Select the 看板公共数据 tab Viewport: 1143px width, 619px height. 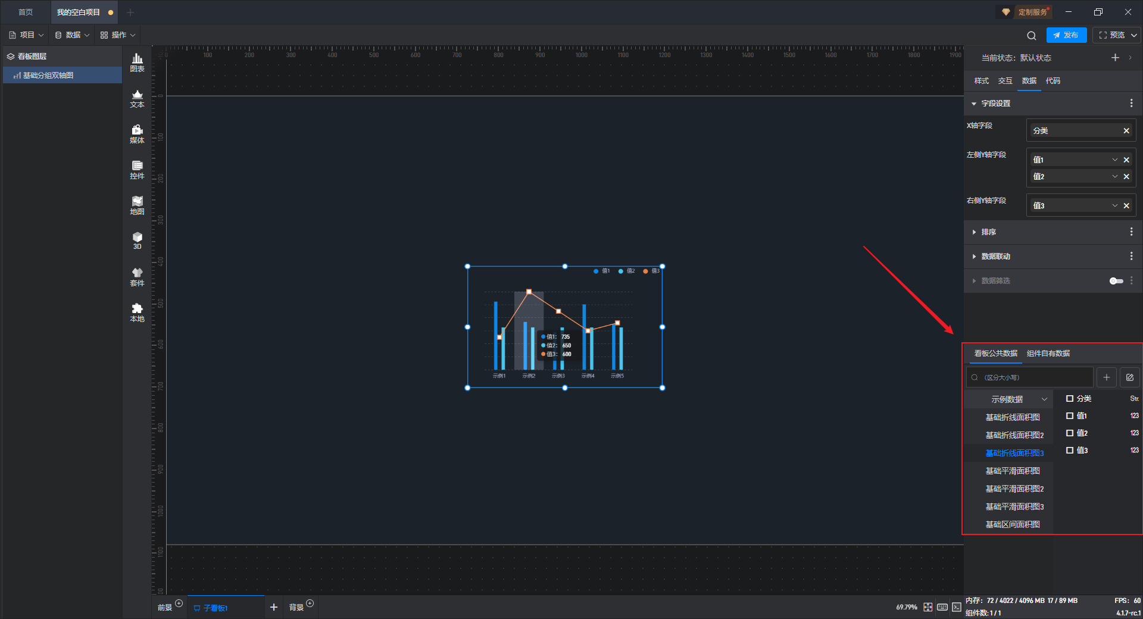[995, 354]
